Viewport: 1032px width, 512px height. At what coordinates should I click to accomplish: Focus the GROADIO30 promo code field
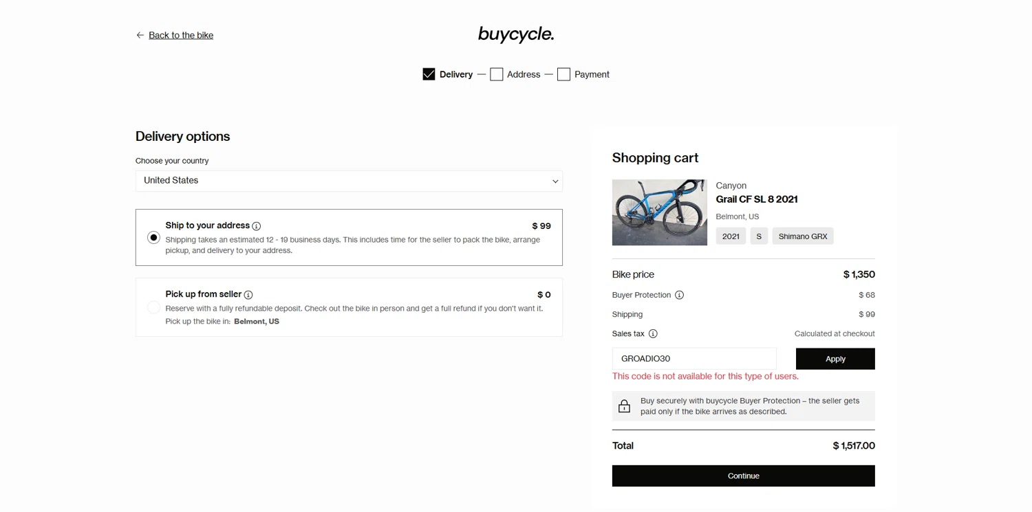[694, 359]
